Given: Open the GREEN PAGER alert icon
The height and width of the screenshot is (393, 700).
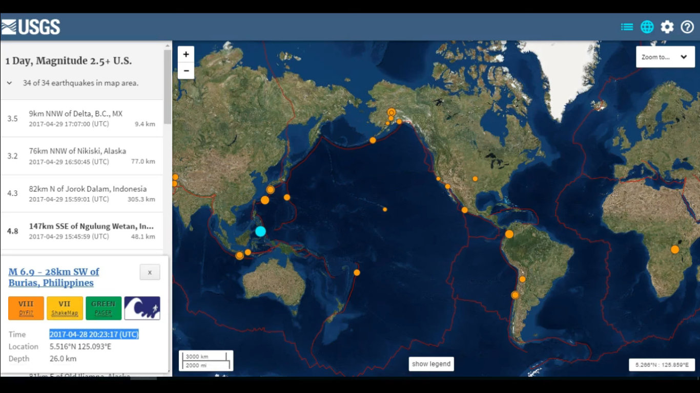Looking at the screenshot, I should (103, 308).
